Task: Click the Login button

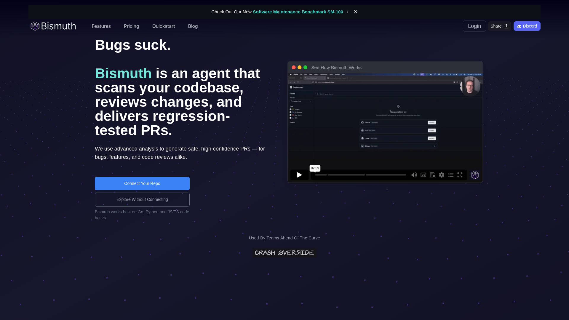Action: [474, 26]
